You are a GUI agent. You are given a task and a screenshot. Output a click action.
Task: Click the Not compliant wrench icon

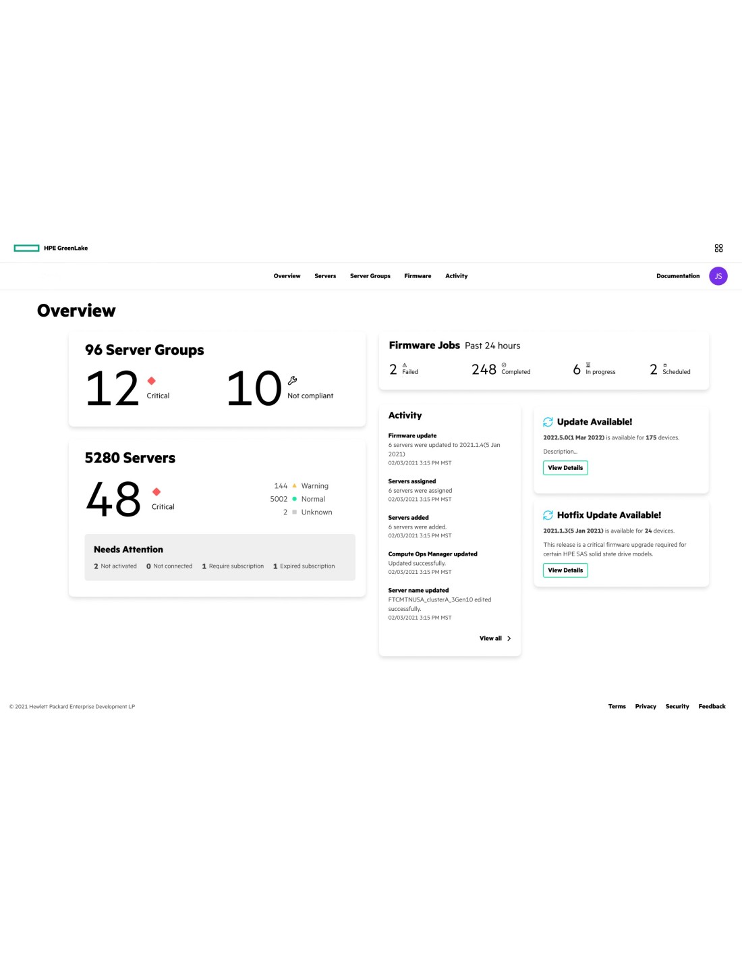point(292,381)
